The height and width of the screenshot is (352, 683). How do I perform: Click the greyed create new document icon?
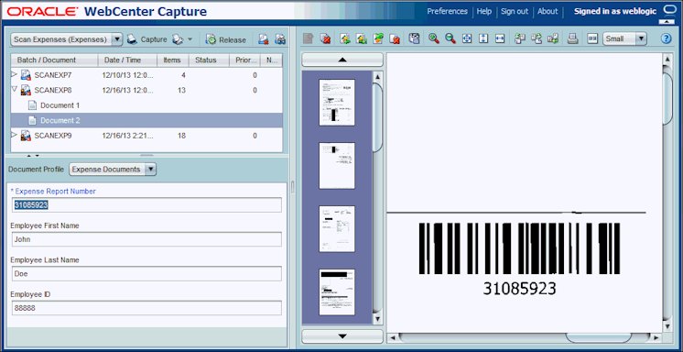click(x=309, y=38)
